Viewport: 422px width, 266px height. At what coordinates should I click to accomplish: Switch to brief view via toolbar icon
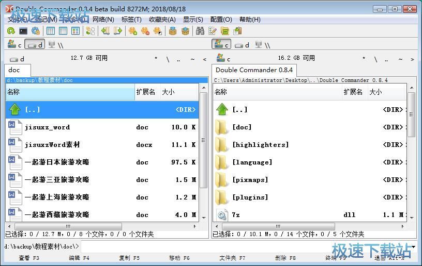click(x=51, y=31)
